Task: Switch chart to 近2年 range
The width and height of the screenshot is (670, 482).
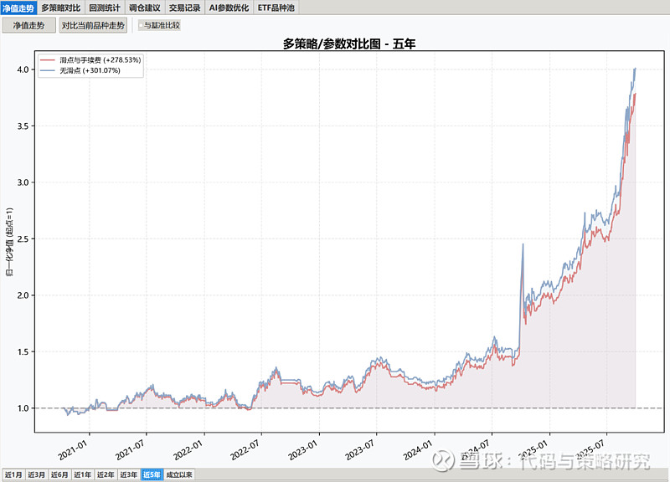Action: tap(106, 475)
